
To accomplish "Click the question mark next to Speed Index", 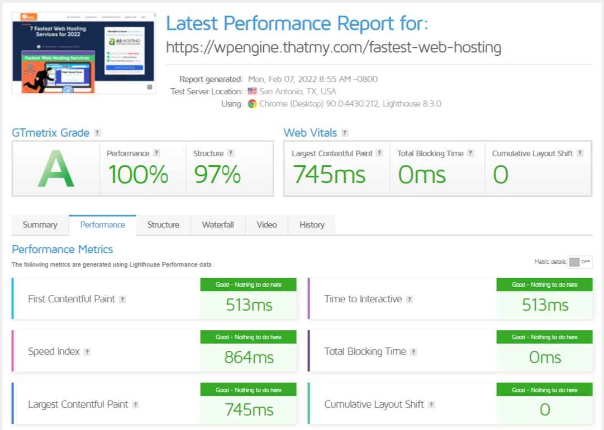I will coord(87,352).
